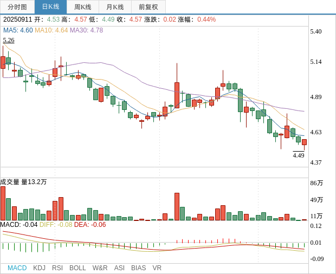The image size is (336, 274).
Task: Click the 0.01 MACD axis label
Action: coord(316,243)
